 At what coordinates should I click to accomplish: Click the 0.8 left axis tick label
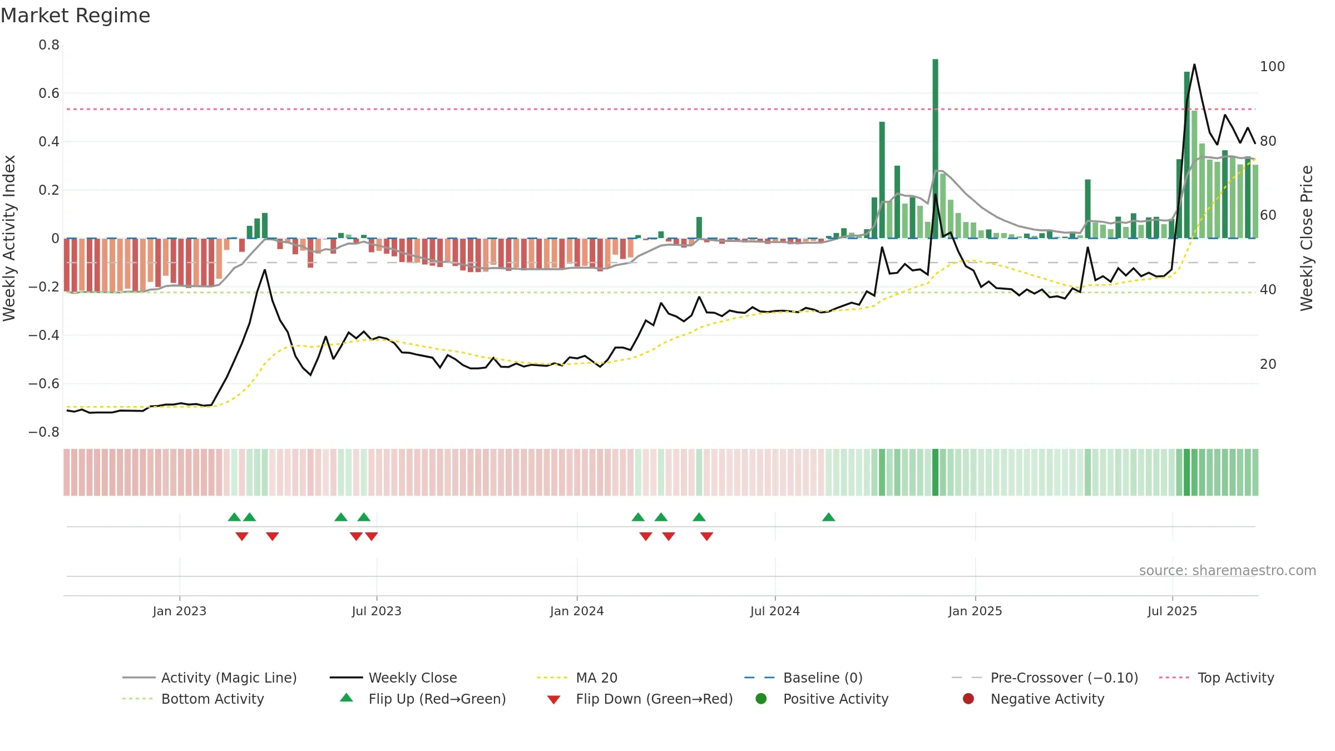point(49,45)
